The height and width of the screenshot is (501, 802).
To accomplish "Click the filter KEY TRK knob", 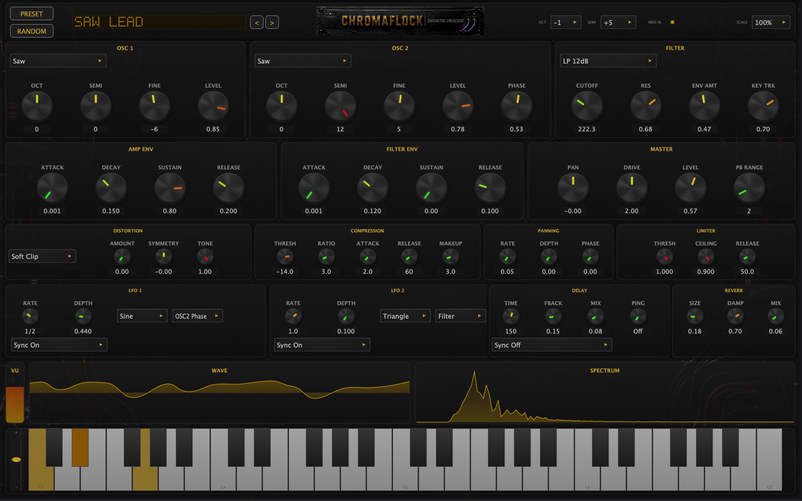I will point(763,106).
